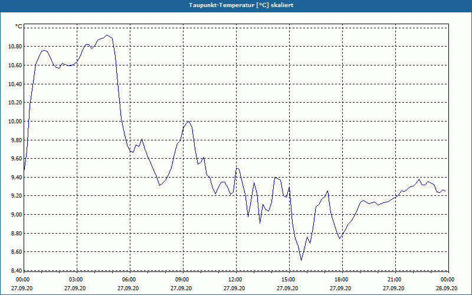Click the 28.09.20 date label
The width and height of the screenshot is (472, 295).
(447, 289)
